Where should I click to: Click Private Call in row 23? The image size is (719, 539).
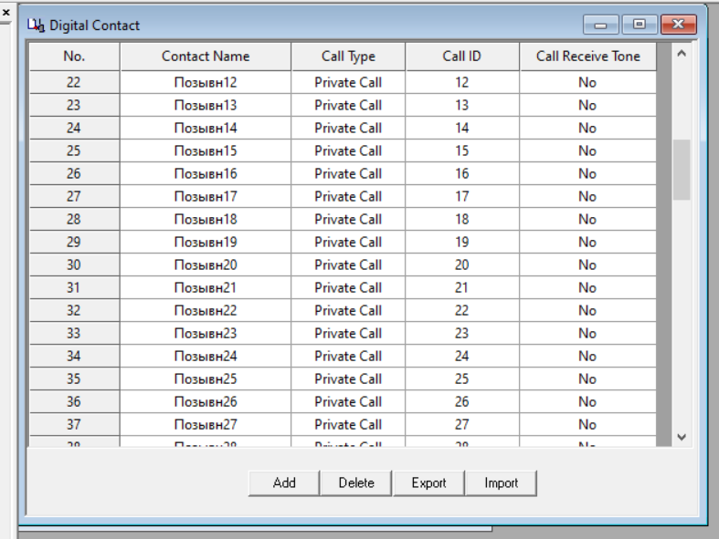[x=348, y=105]
